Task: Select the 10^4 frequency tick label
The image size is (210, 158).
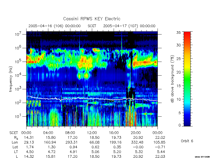Action: [x=18, y=75]
